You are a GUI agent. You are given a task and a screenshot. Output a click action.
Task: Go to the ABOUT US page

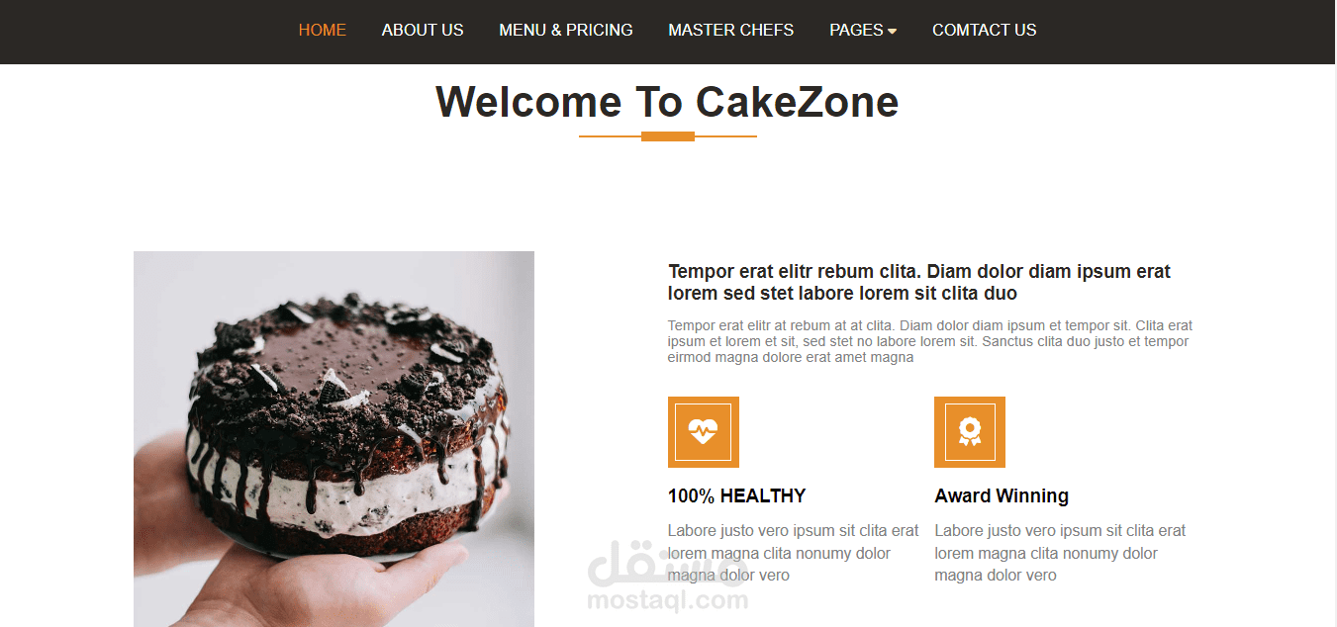pyautogui.click(x=423, y=30)
